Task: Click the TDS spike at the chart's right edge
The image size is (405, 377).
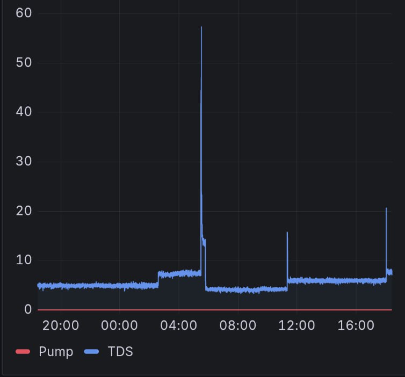Action: [386, 209]
